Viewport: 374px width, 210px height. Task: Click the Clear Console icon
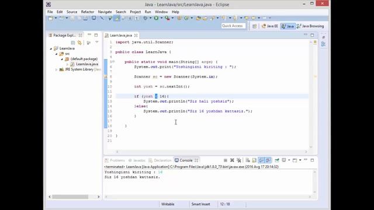click(x=248, y=160)
